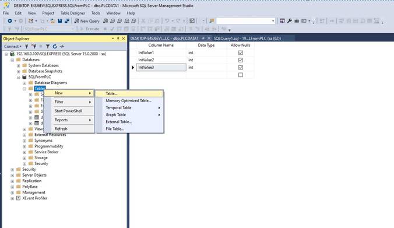Click the Disconnect plug icon

34,46
